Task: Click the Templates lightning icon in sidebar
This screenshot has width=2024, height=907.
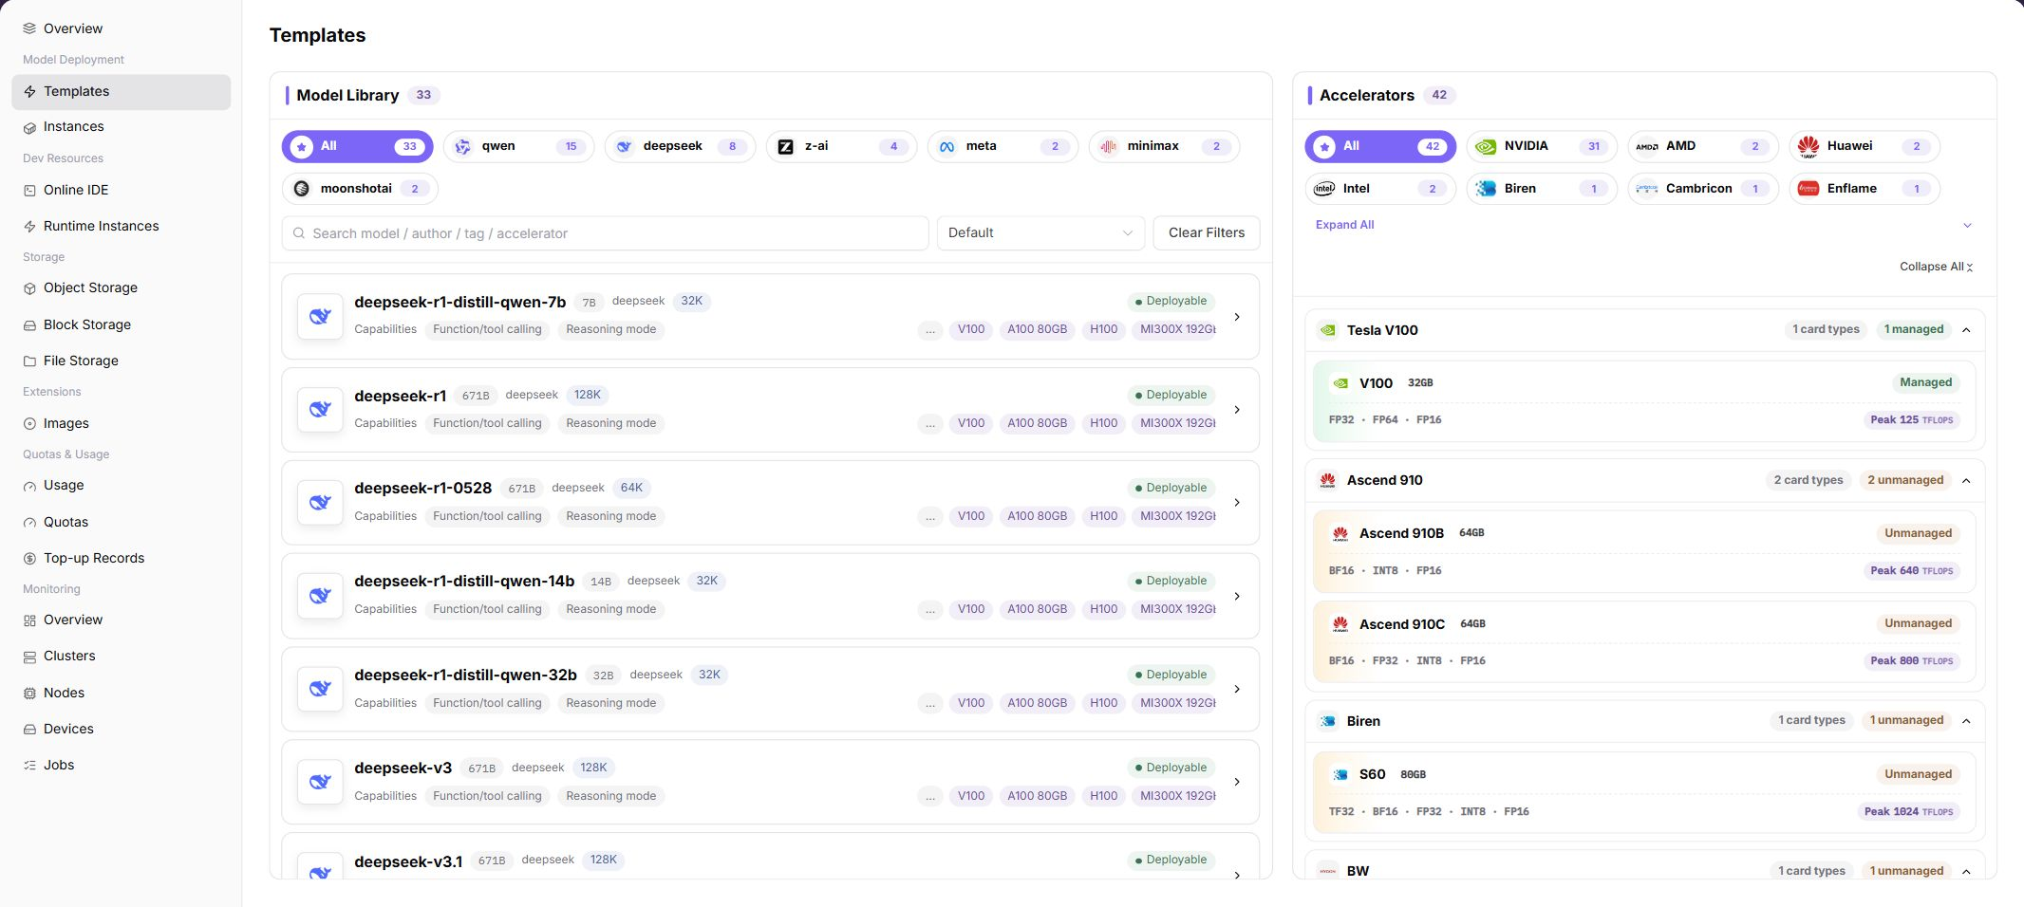Action: click(x=29, y=92)
